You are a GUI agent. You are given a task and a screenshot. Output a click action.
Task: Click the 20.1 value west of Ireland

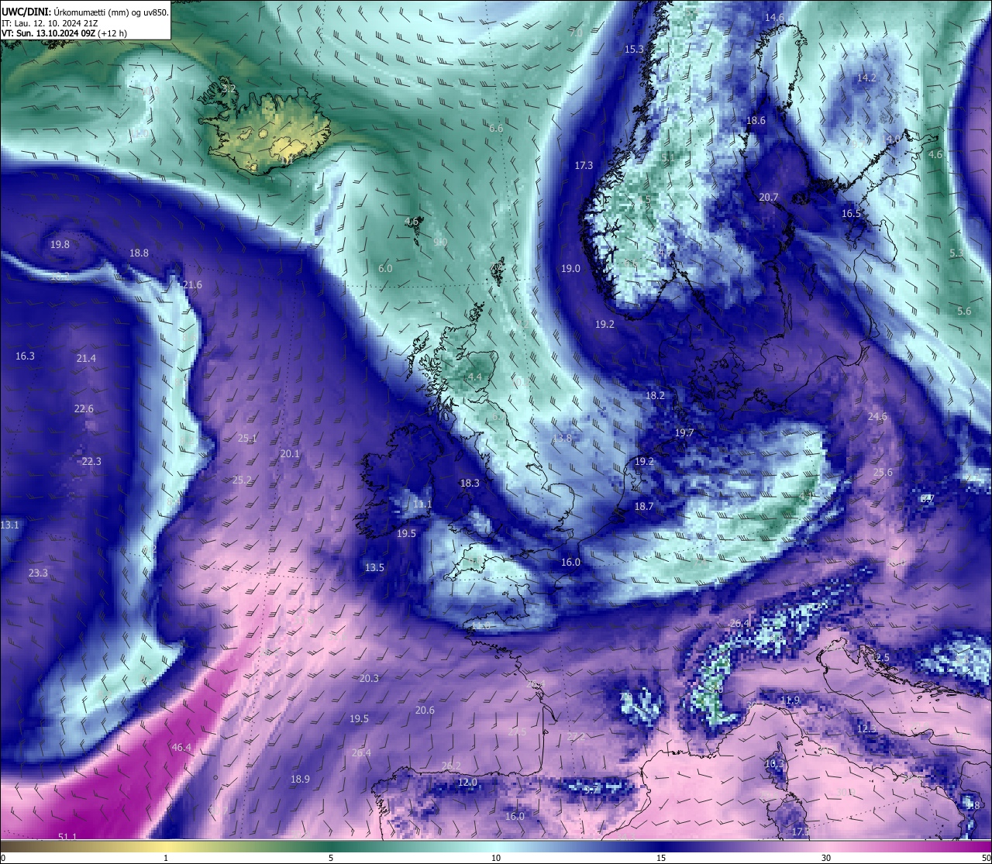tap(290, 454)
